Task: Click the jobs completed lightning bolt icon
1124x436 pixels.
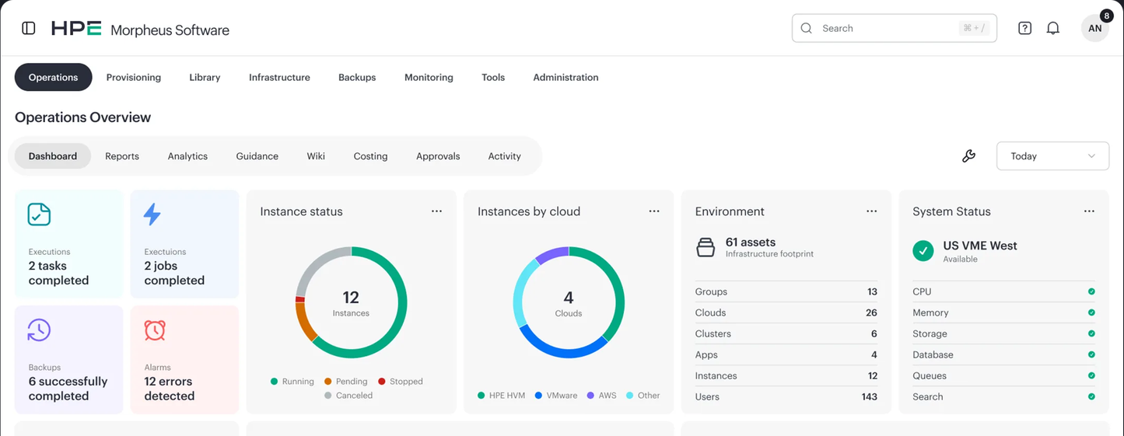Action: coord(152,215)
